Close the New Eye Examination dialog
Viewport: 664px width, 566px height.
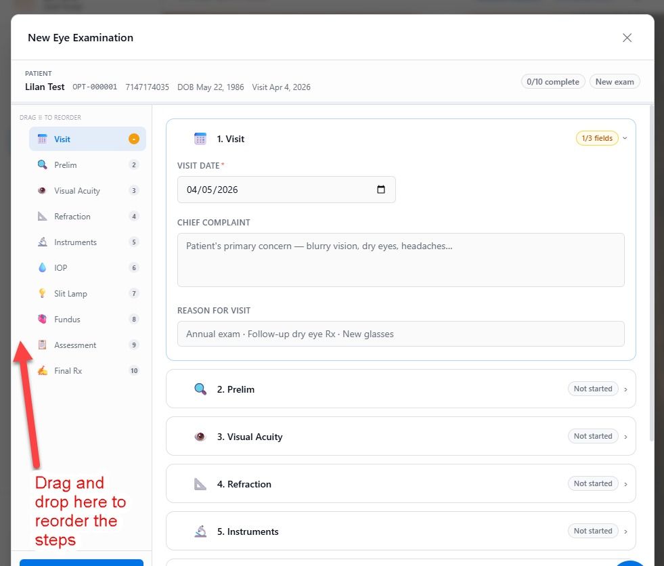pos(627,38)
